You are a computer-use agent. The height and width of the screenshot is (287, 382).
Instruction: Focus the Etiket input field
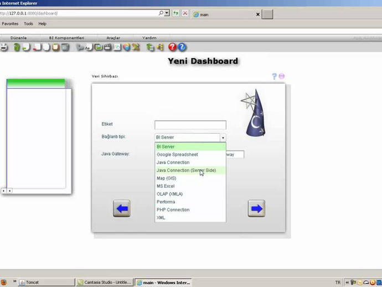coord(190,125)
